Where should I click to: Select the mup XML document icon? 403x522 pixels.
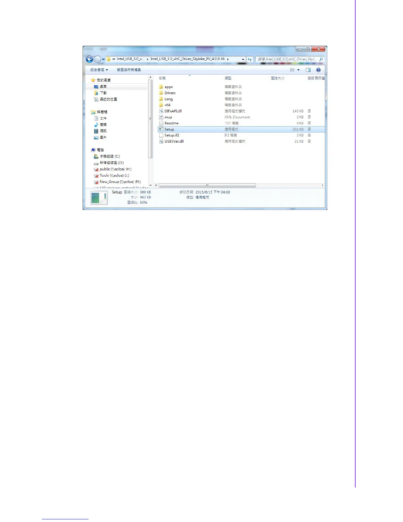point(161,117)
